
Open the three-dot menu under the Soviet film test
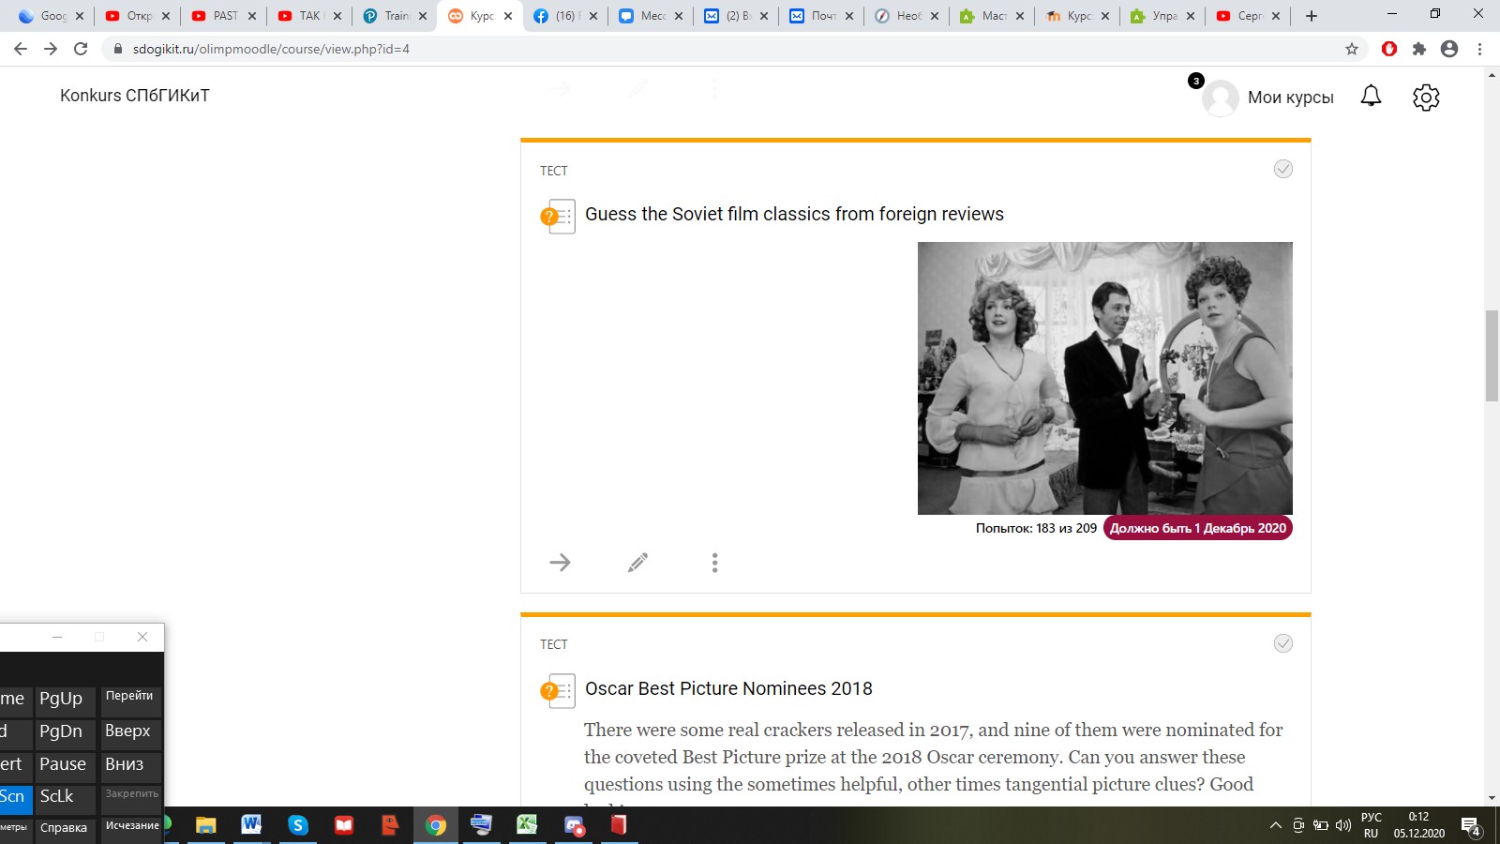coord(714,563)
